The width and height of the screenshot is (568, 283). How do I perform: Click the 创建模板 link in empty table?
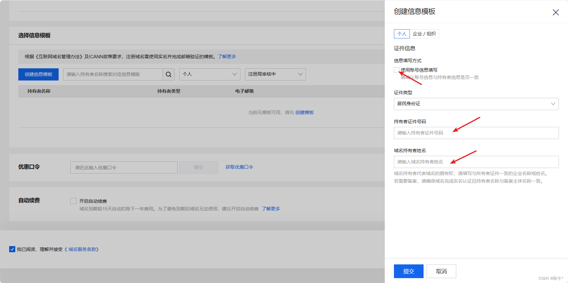(x=304, y=113)
